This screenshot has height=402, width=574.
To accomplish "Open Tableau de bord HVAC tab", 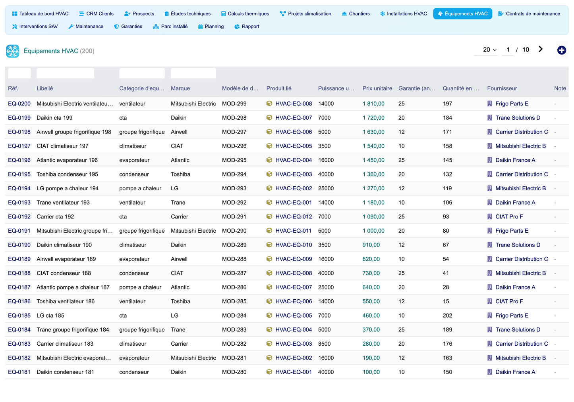I will 40,13.
